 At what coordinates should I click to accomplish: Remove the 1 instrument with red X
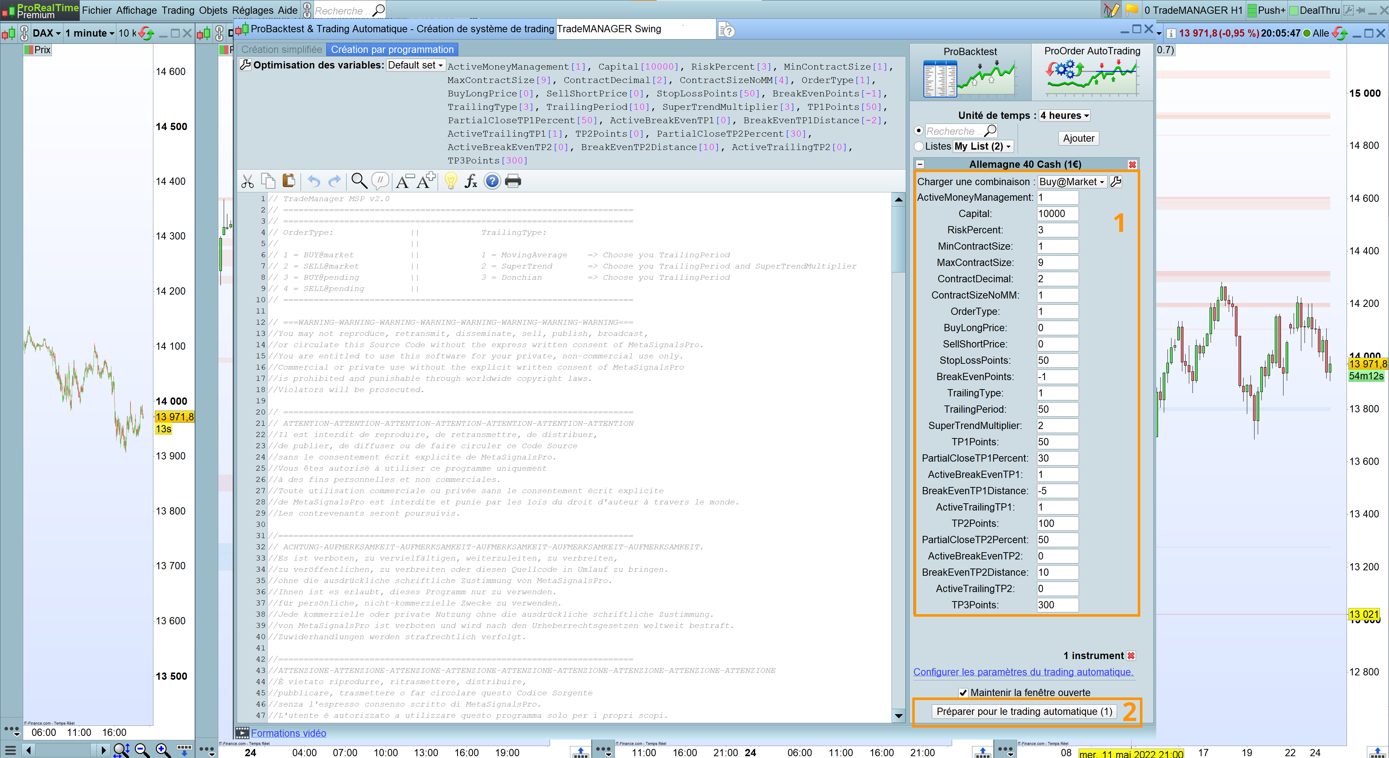click(1131, 655)
